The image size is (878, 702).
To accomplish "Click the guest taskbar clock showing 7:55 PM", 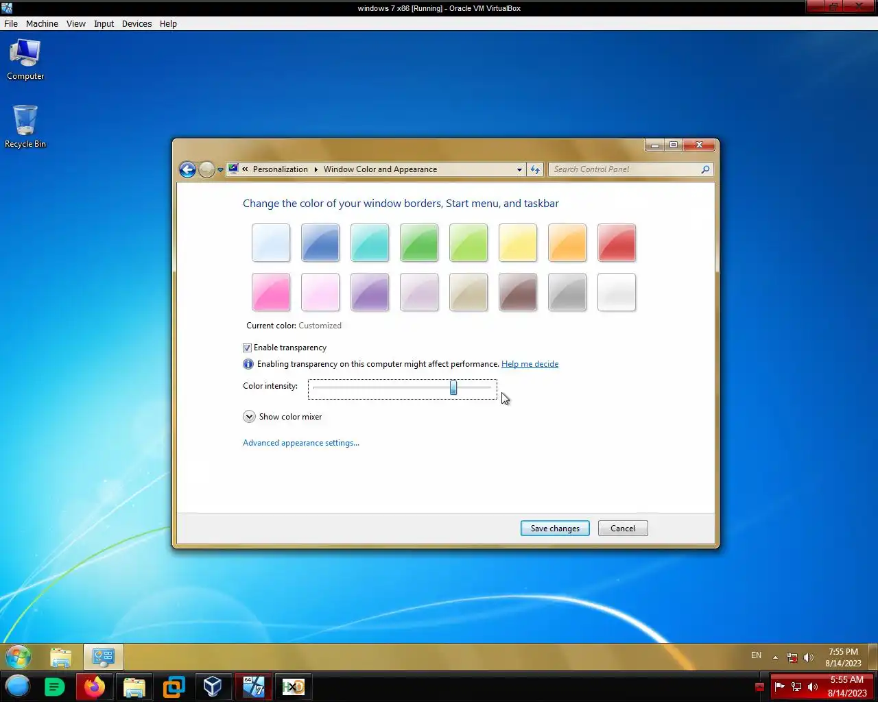I will tap(843, 657).
